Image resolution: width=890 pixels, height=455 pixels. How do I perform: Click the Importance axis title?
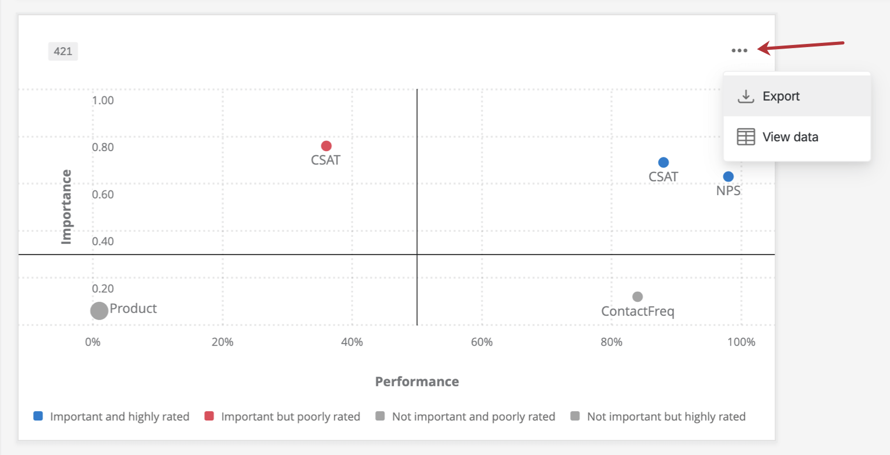tap(66, 207)
